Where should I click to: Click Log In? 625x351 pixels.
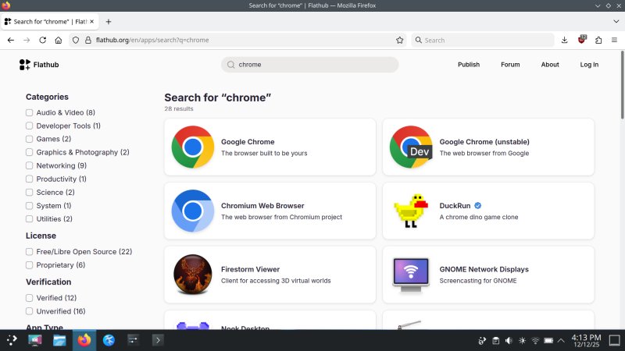pyautogui.click(x=589, y=65)
